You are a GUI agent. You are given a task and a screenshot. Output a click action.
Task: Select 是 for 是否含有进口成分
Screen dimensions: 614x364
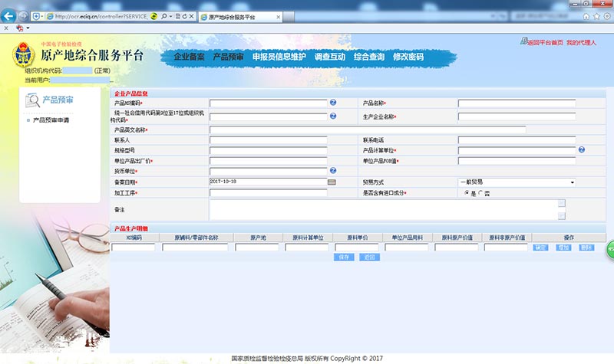click(x=467, y=193)
